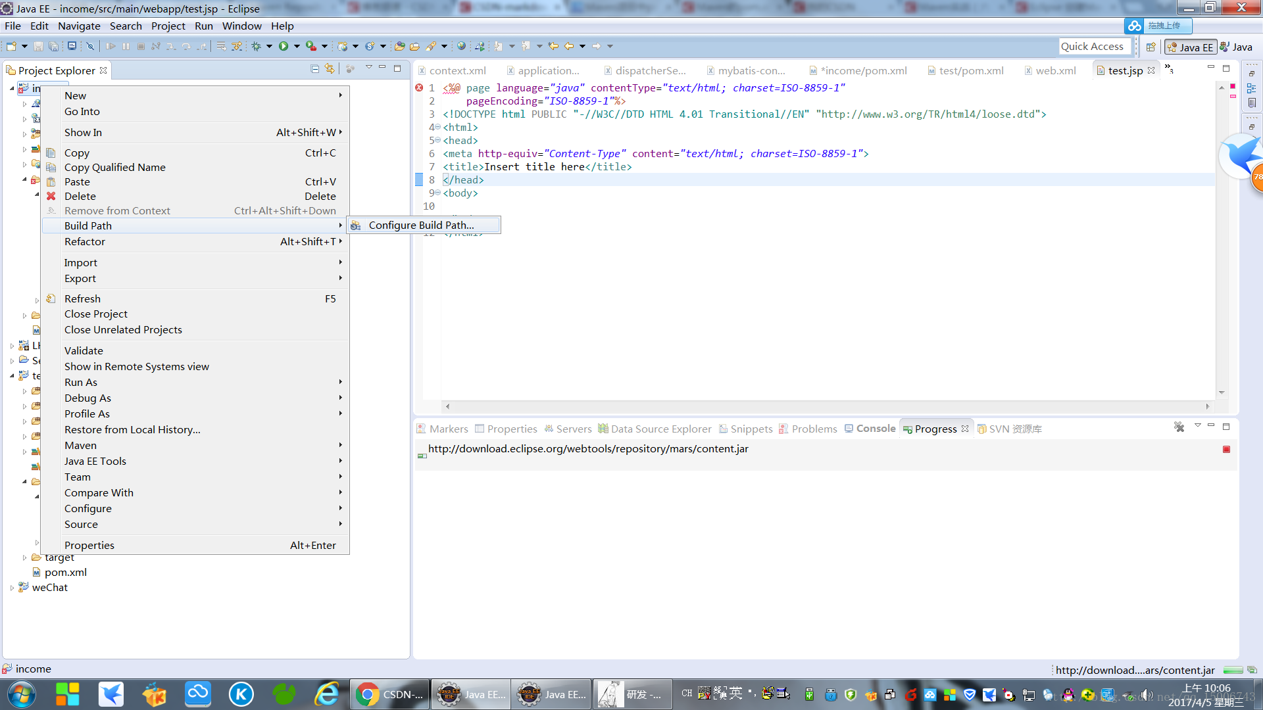
Task: Select Refresh in the context menu
Action: pos(195,298)
